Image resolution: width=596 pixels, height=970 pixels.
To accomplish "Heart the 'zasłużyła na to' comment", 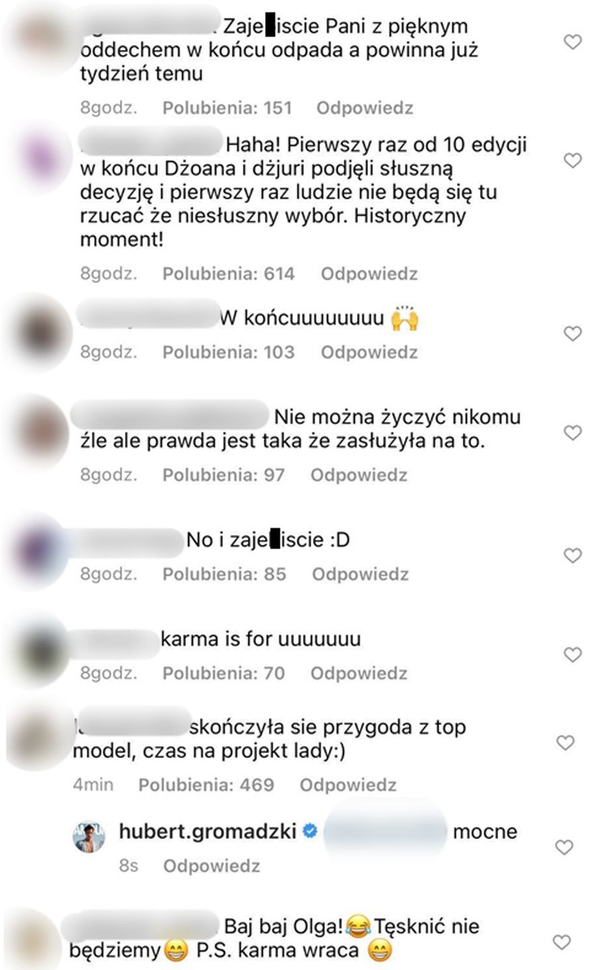I will tap(572, 432).
